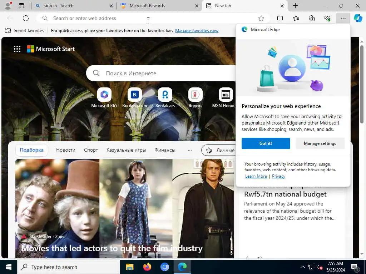The image size is (366, 274).
Task: Open the Browser essentials heart icon
Action: 327,18
